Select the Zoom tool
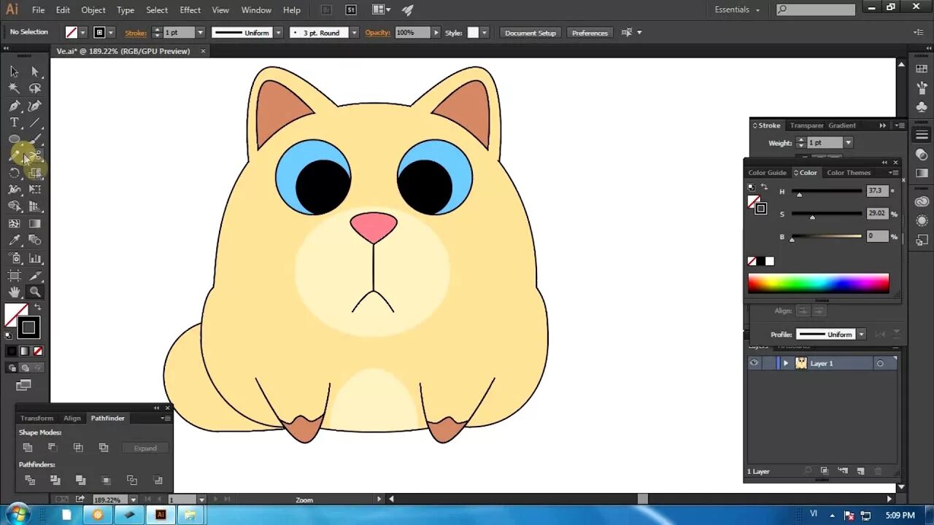The image size is (934, 525). click(x=34, y=292)
